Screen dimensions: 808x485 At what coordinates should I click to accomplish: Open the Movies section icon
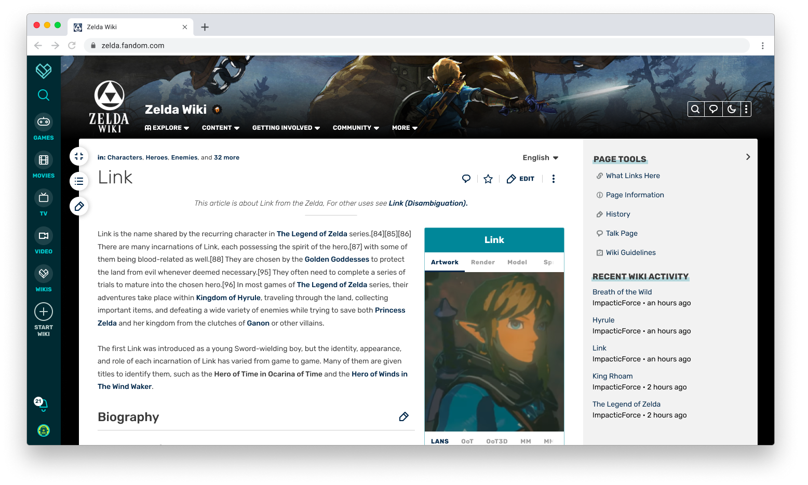pyautogui.click(x=44, y=160)
